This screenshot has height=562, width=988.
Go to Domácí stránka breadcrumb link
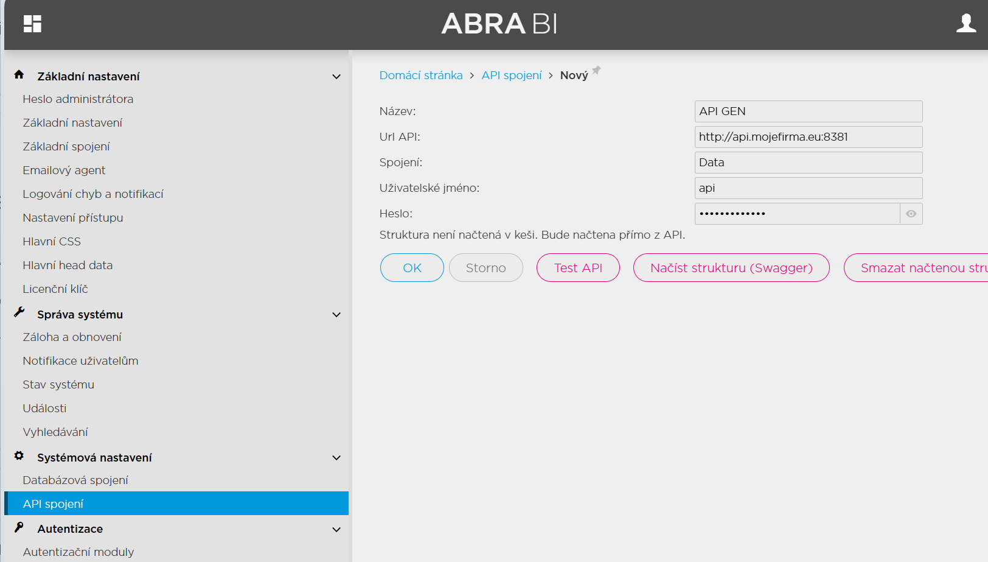pos(421,76)
